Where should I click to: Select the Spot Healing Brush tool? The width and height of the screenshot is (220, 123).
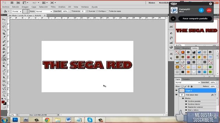point(4,41)
